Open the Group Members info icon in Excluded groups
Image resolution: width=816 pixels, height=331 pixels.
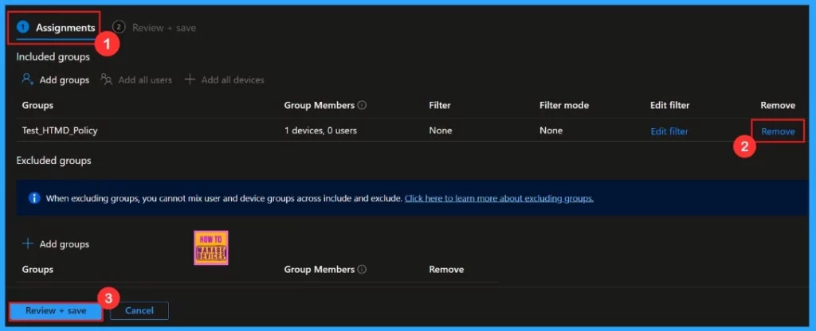click(x=363, y=269)
